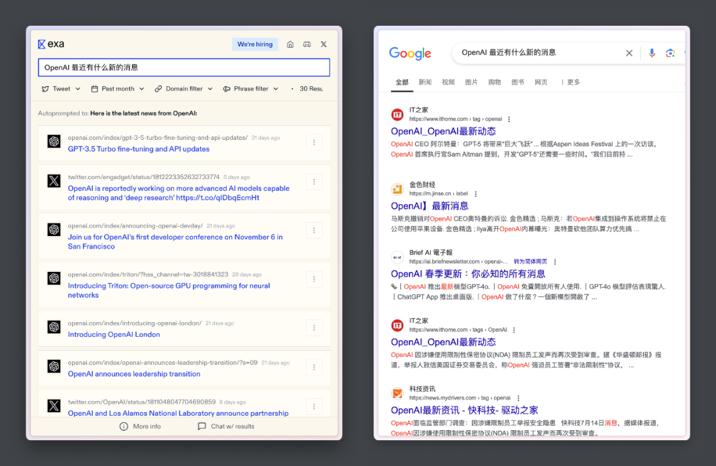Open more options for mydrivers.com result

[x=518, y=398]
